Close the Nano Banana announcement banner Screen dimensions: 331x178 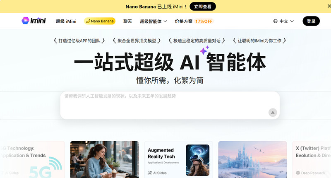click(x=329, y=6)
